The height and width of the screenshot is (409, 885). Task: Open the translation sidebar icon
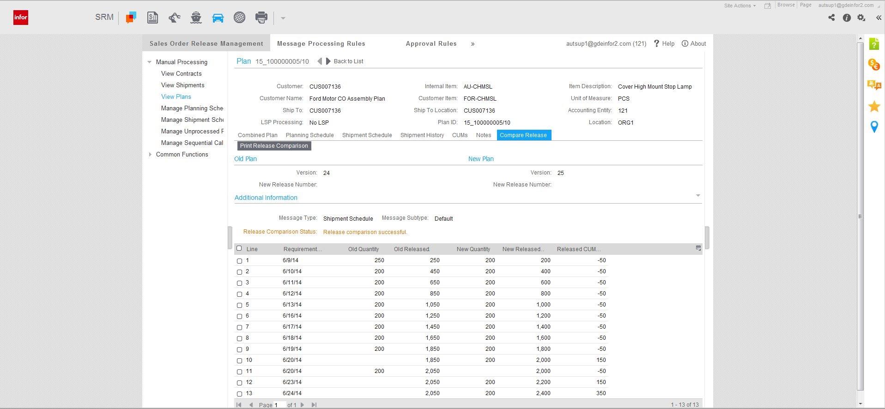874,85
